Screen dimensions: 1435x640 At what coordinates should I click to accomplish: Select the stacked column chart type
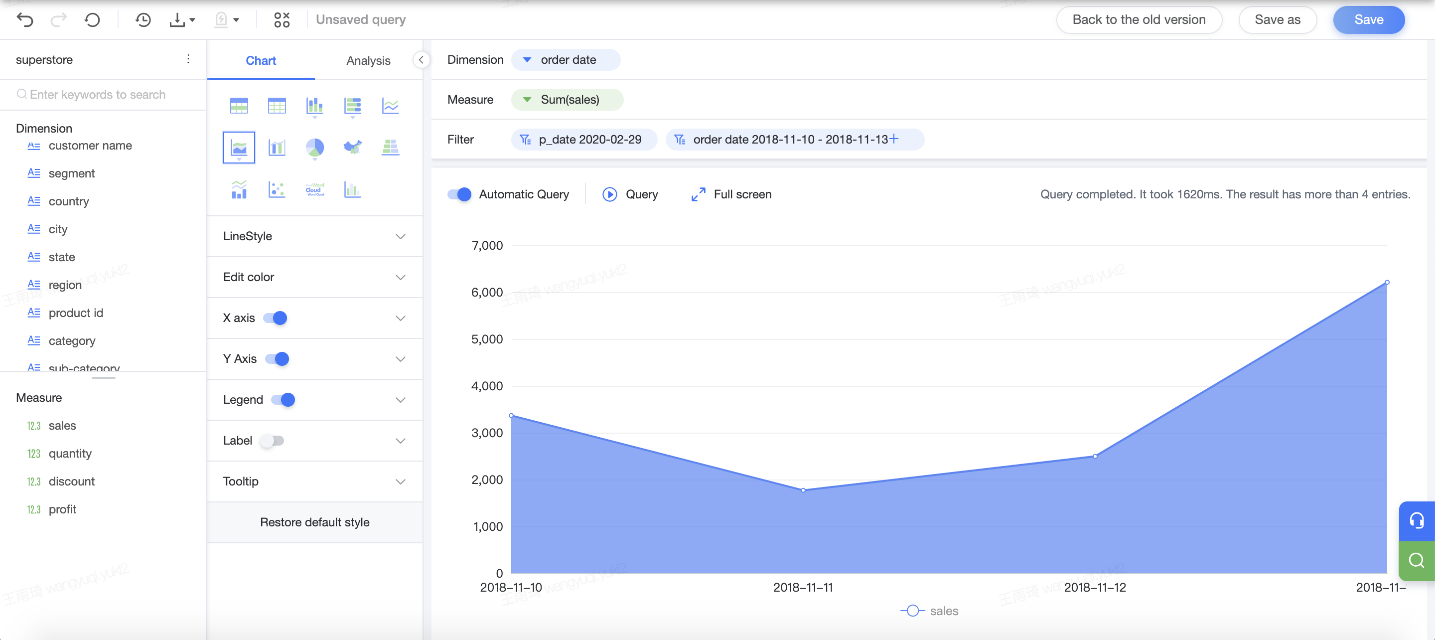click(315, 106)
